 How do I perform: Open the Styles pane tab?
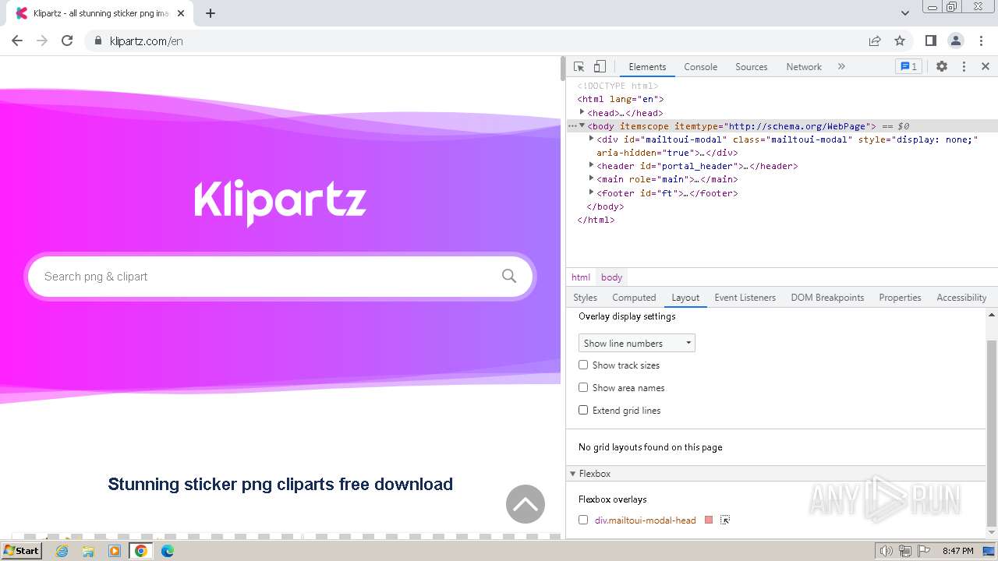(x=585, y=298)
